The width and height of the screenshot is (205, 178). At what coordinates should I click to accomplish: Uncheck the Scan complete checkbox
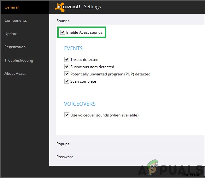point(67,81)
